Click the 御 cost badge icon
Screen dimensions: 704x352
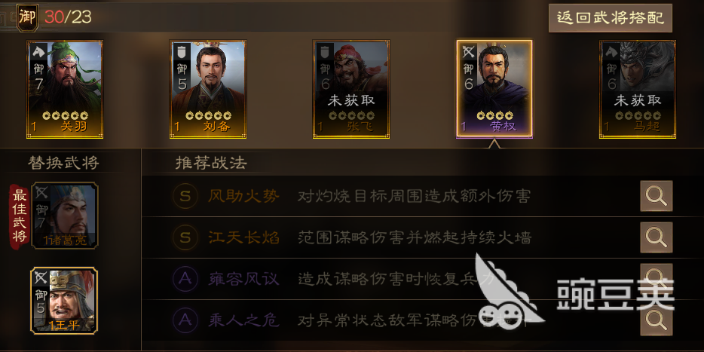point(27,17)
